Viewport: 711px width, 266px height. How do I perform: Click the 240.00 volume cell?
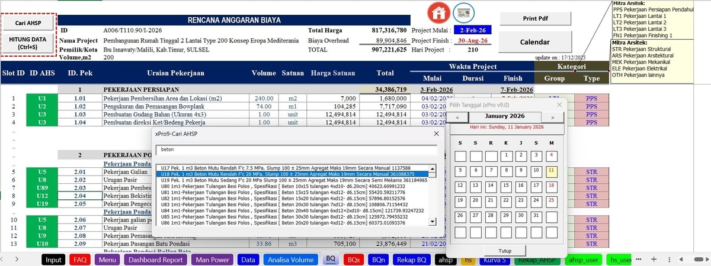click(x=264, y=98)
